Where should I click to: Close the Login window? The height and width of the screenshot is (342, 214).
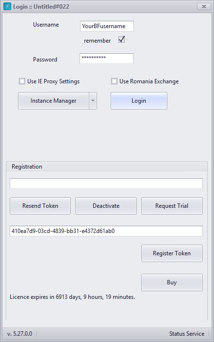tap(204, 7)
